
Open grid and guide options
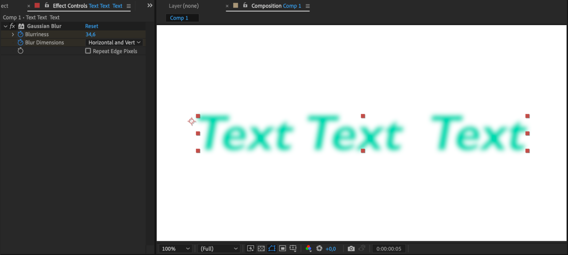(x=293, y=248)
